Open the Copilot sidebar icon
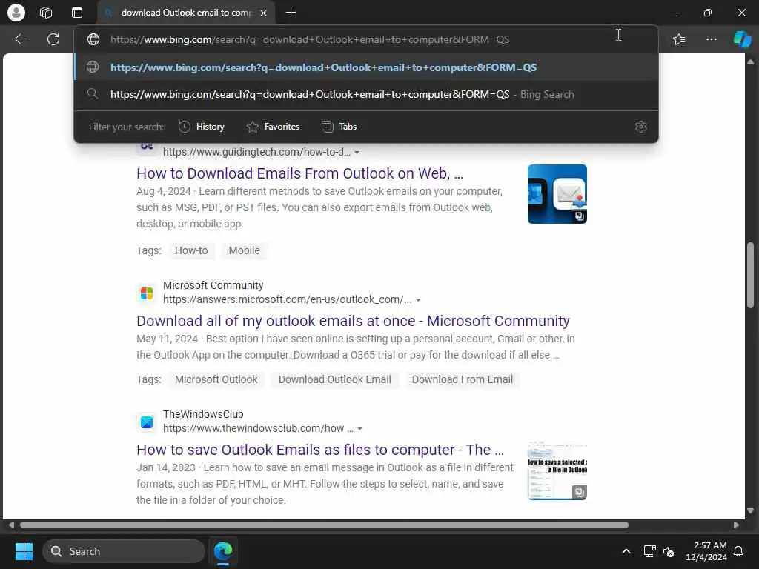This screenshot has height=569, width=759. tap(742, 39)
